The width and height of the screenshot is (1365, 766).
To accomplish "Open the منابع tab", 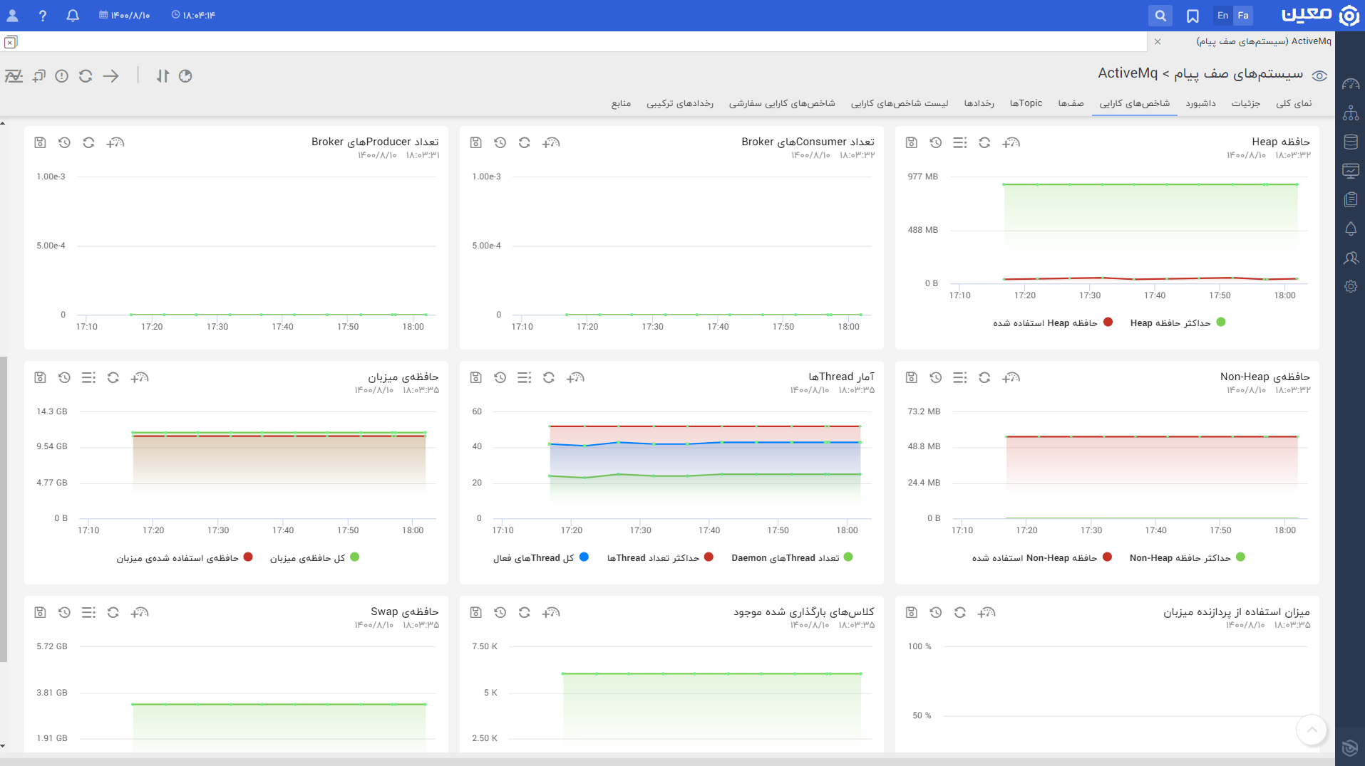I will coord(622,103).
